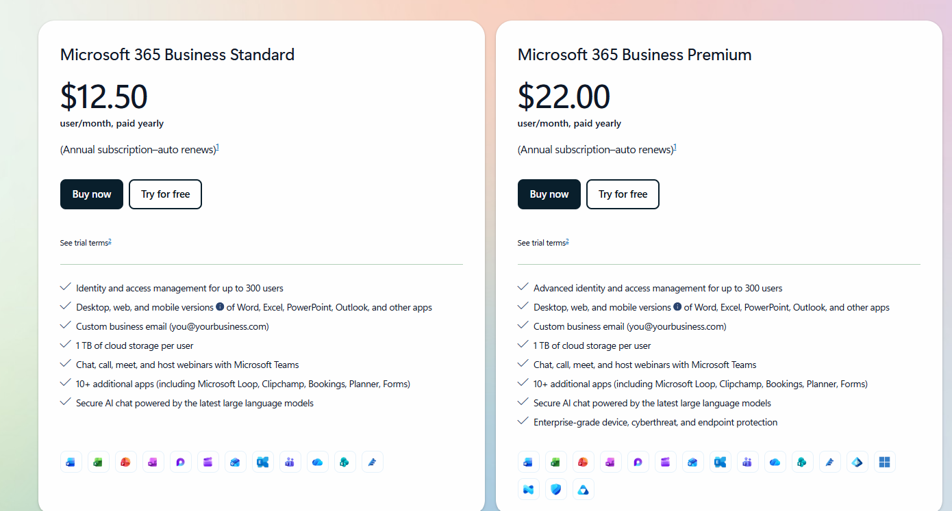The width and height of the screenshot is (952, 511).
Task: Start free trial of Business Standard
Action: [165, 194]
